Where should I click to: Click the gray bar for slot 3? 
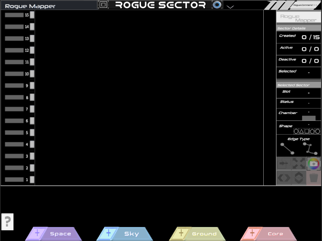(x=14, y=156)
